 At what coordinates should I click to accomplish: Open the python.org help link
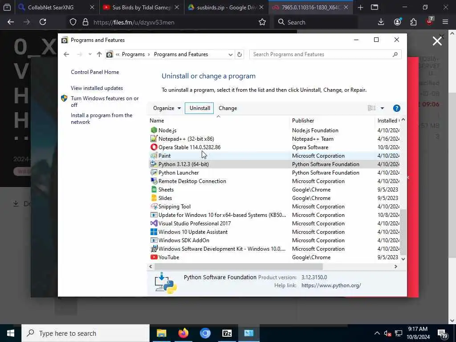click(x=331, y=285)
